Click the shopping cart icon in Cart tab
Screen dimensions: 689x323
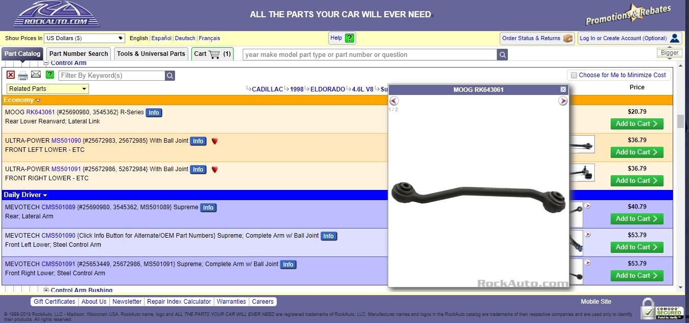(214, 54)
